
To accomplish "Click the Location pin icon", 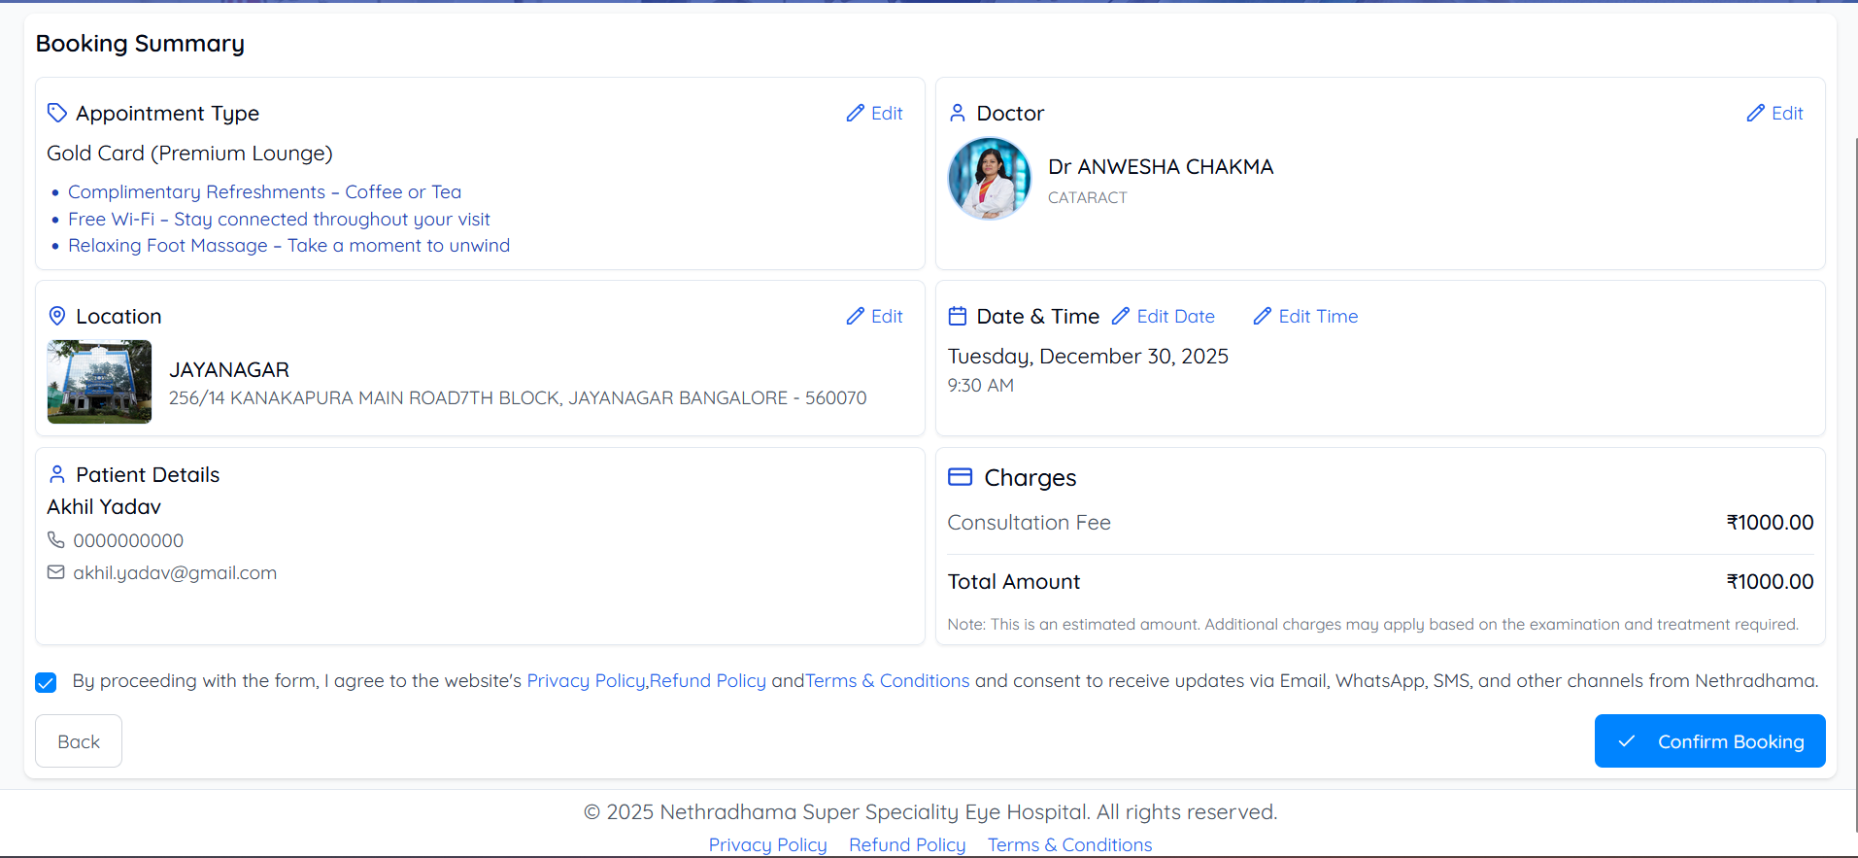I will [57, 317].
